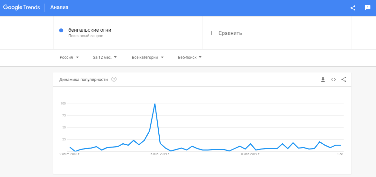Click the plus icon next to Сравнить
376x177 pixels.
tap(211, 33)
